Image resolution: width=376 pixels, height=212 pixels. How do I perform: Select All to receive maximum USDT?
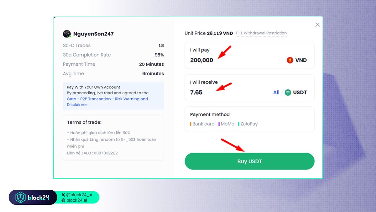(276, 93)
